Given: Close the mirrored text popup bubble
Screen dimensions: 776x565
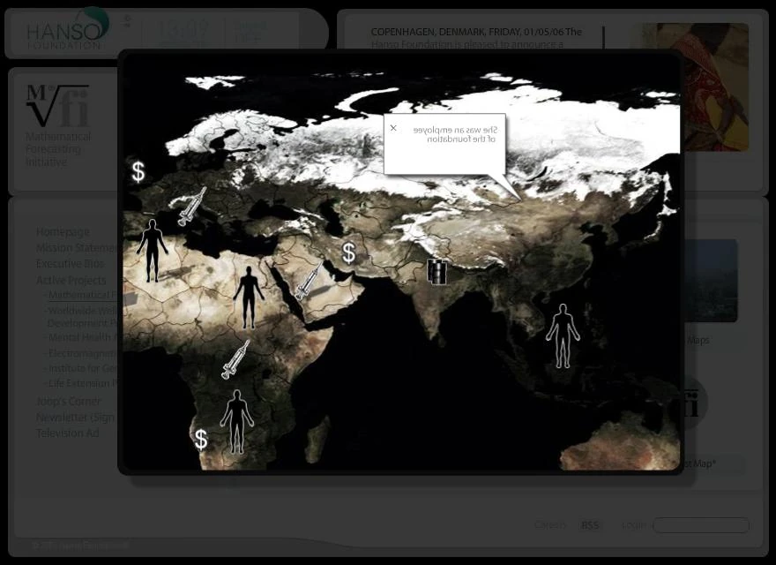Looking at the screenshot, I should 393,128.
